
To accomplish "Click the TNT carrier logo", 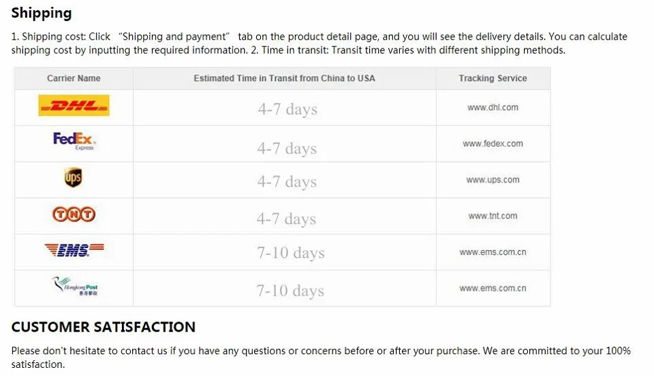I will 74,215.
